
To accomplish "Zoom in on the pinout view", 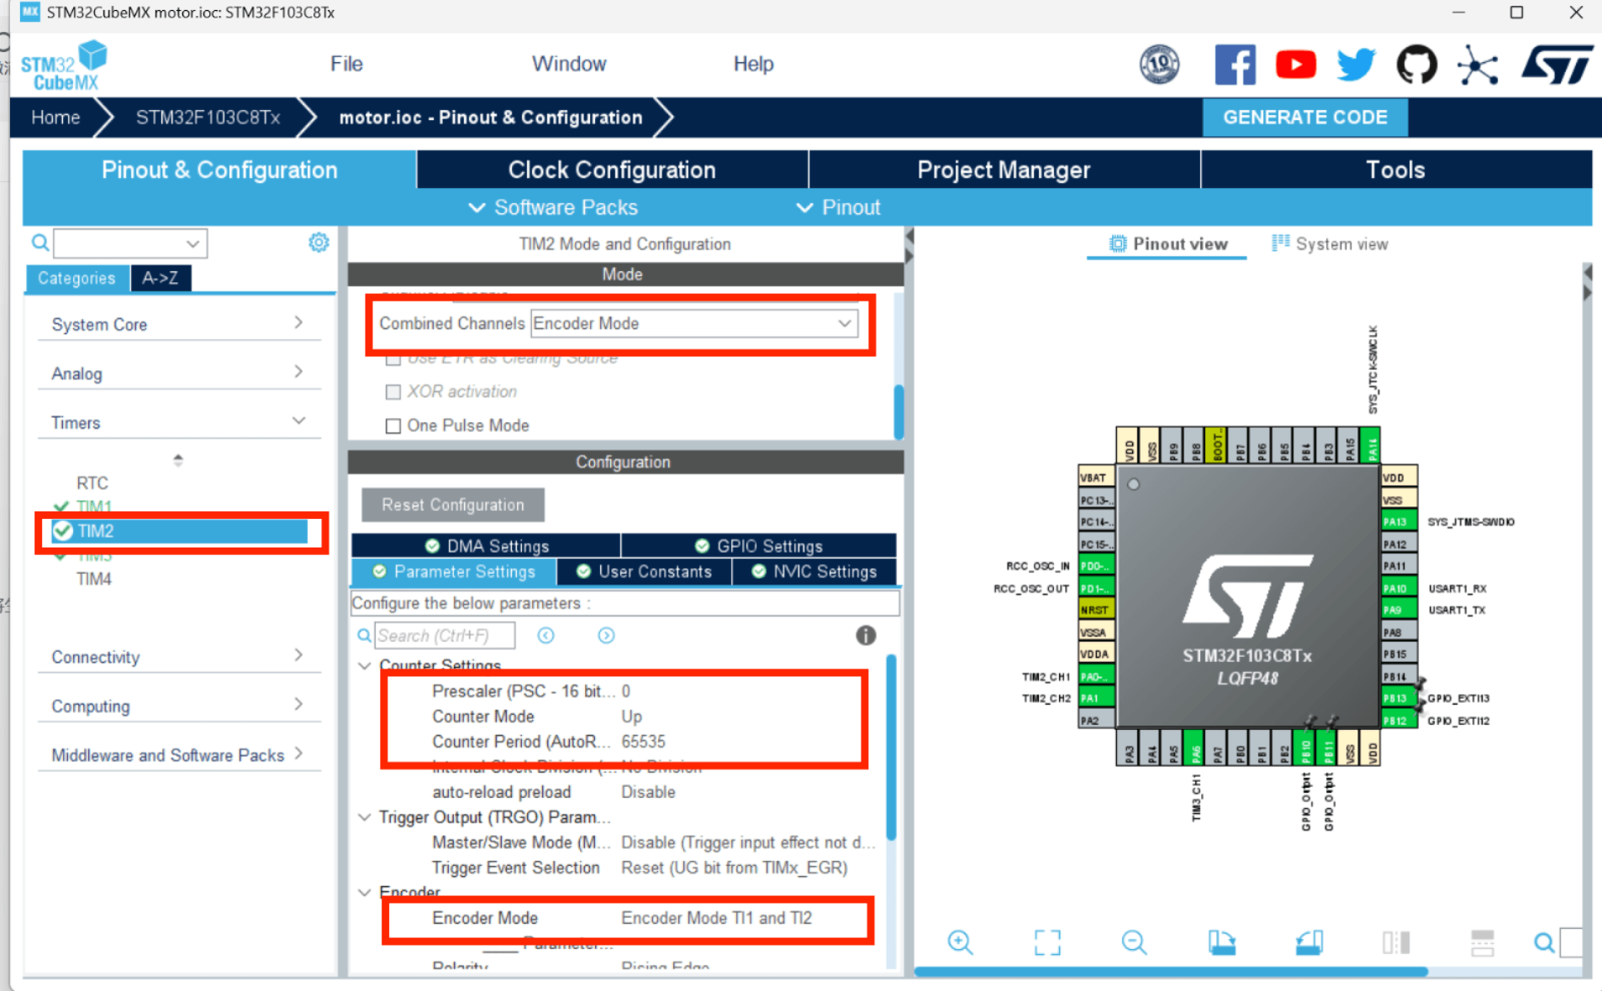I will [960, 942].
